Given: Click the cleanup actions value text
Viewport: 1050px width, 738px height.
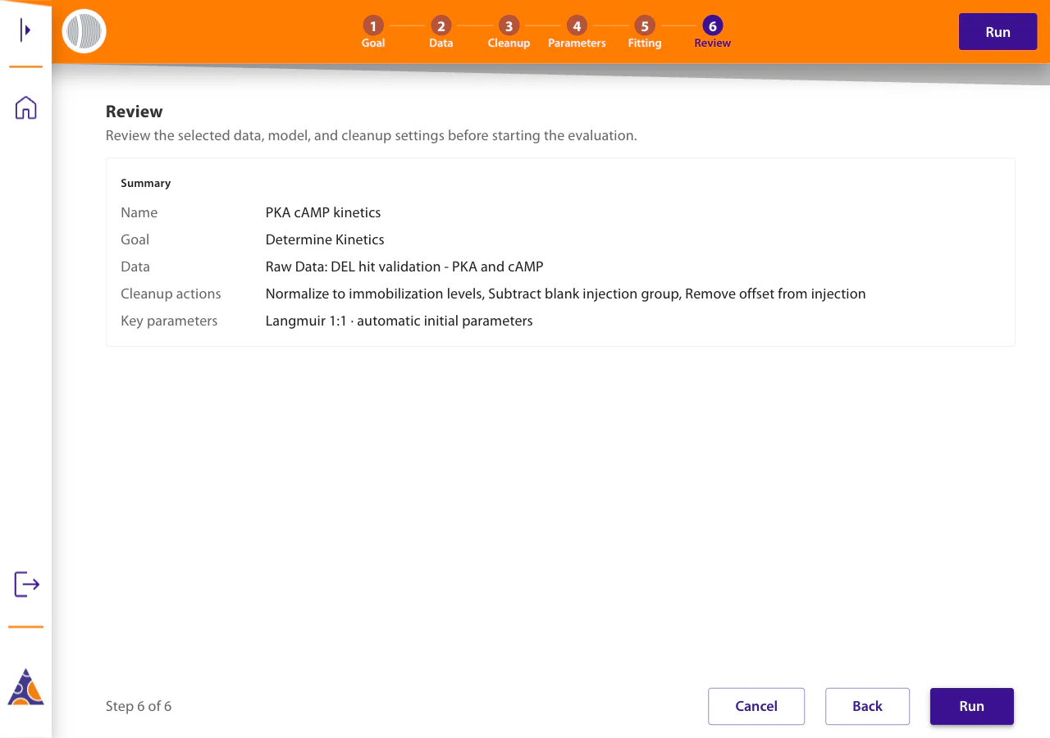Looking at the screenshot, I should (566, 294).
